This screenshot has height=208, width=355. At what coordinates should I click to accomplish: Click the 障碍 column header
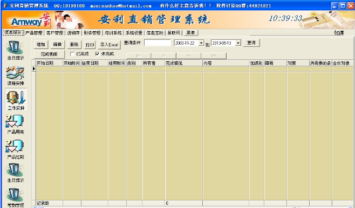[x=276, y=63]
